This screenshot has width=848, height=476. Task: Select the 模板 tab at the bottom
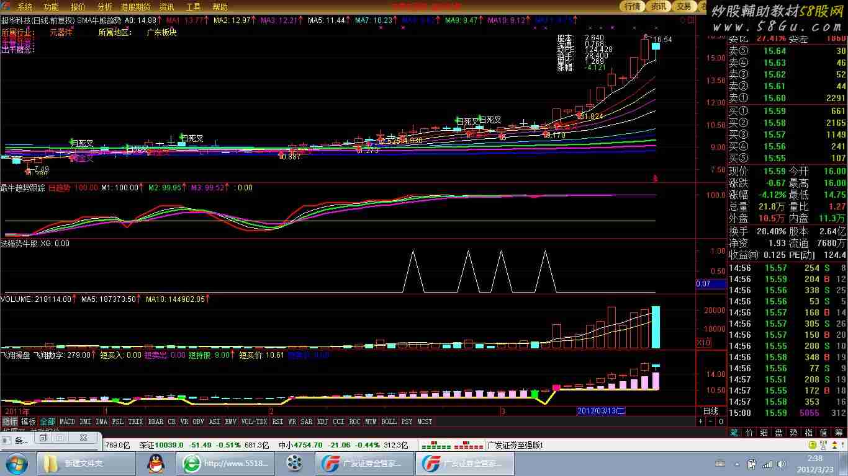pyautogui.click(x=29, y=421)
